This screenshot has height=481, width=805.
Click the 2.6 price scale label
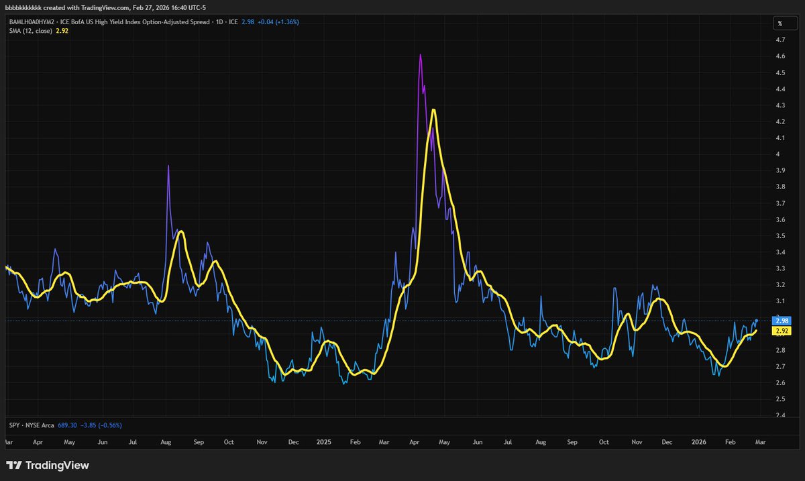780,383
